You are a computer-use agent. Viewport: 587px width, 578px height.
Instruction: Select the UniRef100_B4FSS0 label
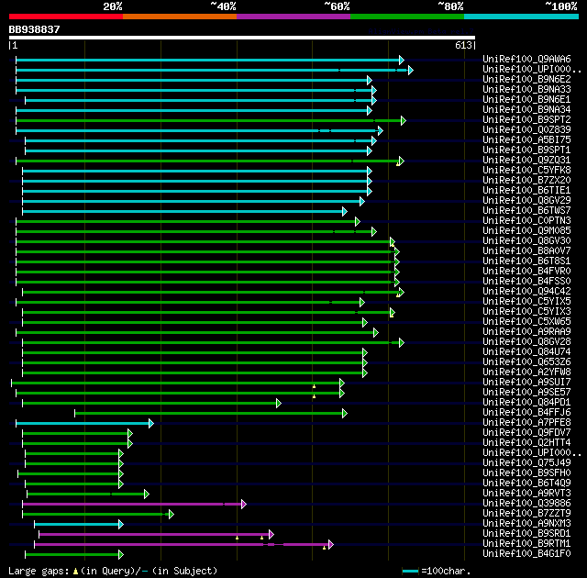click(526, 281)
